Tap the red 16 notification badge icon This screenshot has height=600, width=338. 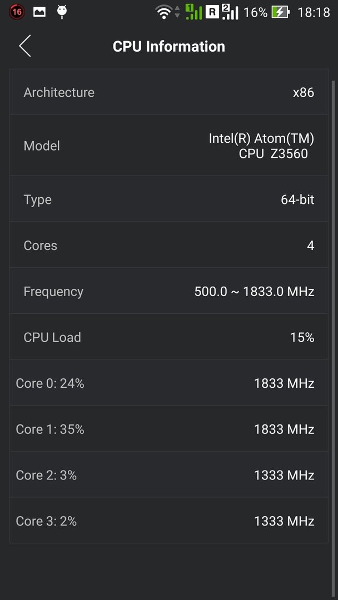point(17,12)
